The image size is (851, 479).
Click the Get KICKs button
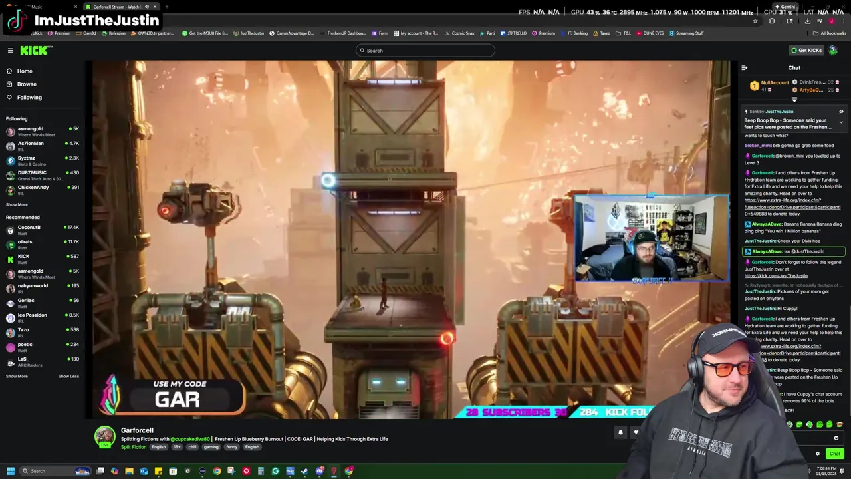(806, 51)
